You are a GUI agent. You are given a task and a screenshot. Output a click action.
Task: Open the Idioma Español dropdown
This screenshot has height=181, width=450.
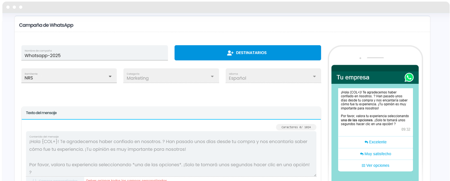[x=273, y=76]
